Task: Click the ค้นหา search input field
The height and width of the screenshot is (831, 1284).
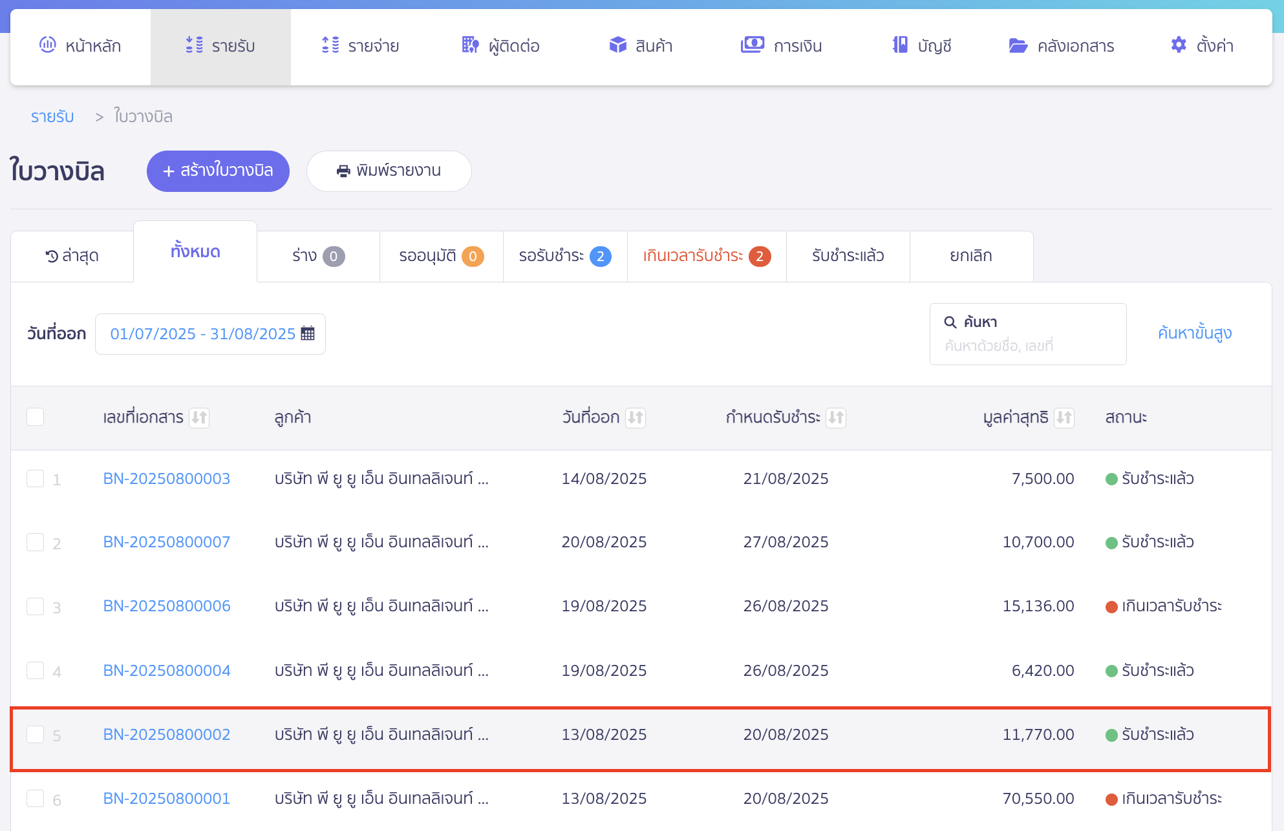Action: tap(1028, 345)
